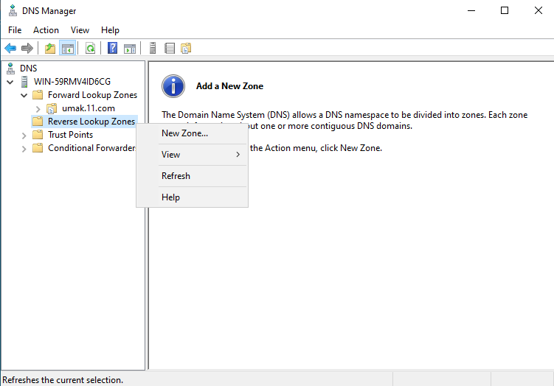
Task: Expand the umak.11.com zone node
Action: point(38,109)
